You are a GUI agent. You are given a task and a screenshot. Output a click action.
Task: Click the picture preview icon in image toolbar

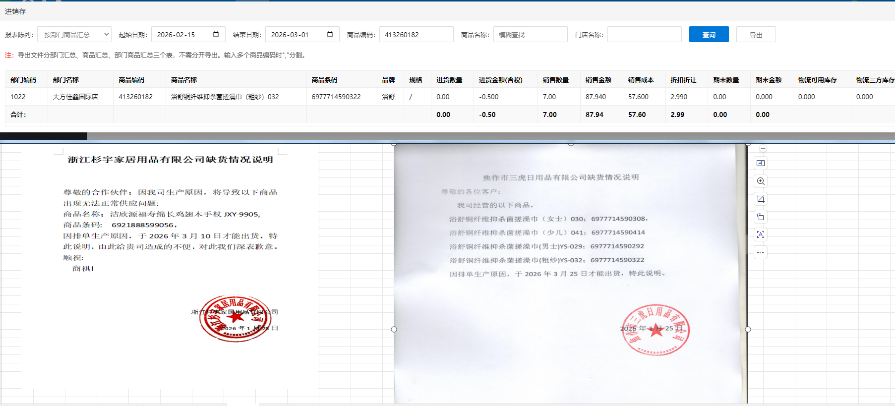[761, 163]
